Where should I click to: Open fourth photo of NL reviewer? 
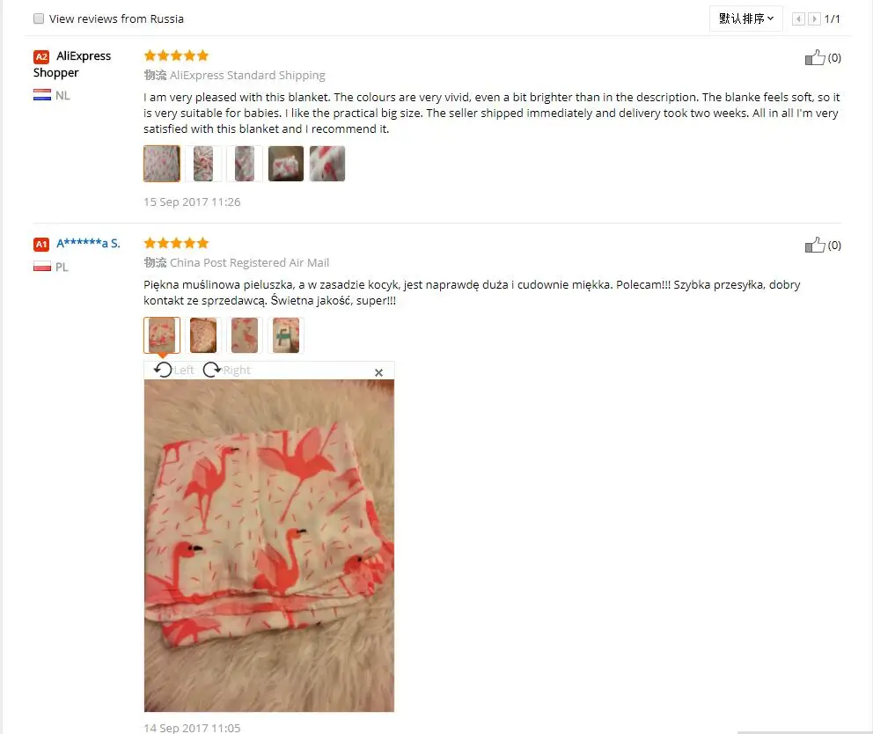(x=286, y=164)
